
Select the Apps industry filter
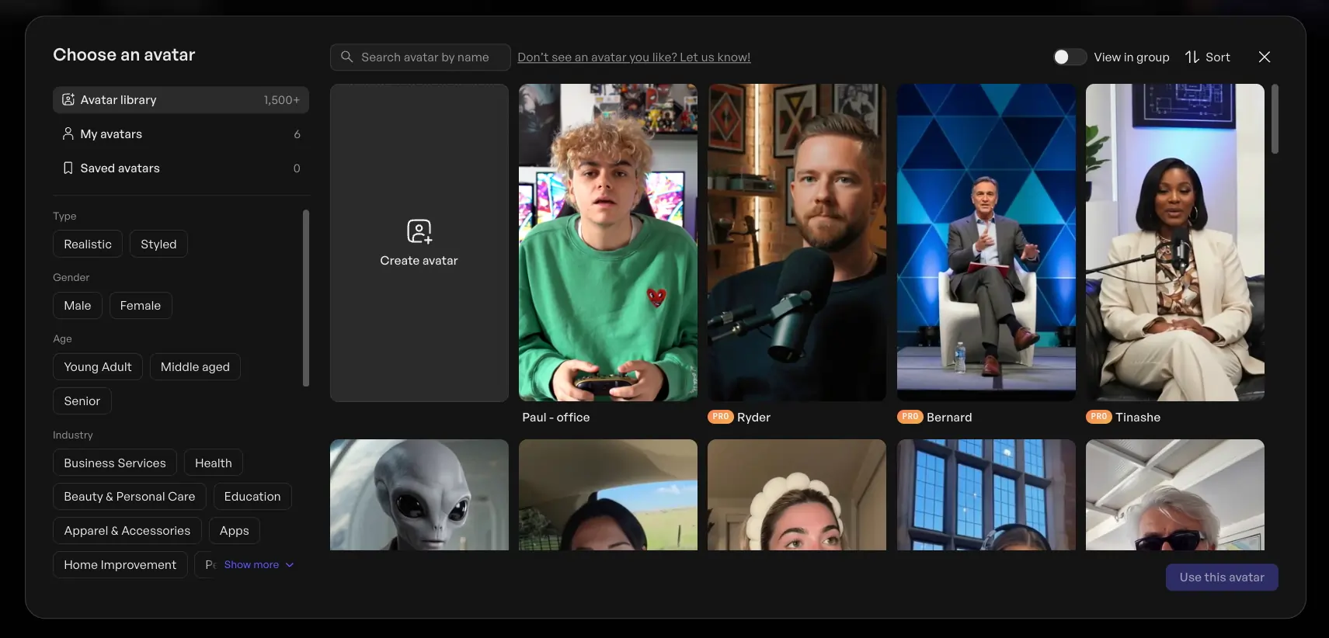click(235, 530)
